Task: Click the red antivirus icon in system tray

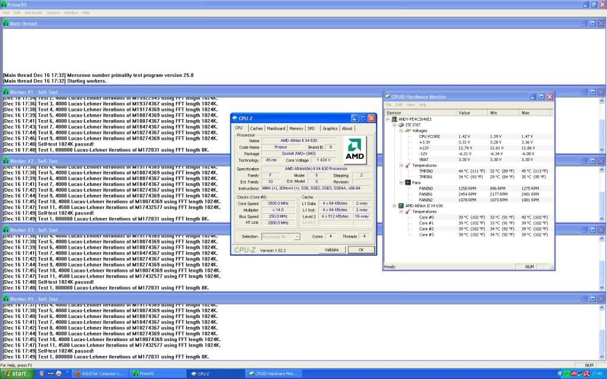Action: coord(587,374)
